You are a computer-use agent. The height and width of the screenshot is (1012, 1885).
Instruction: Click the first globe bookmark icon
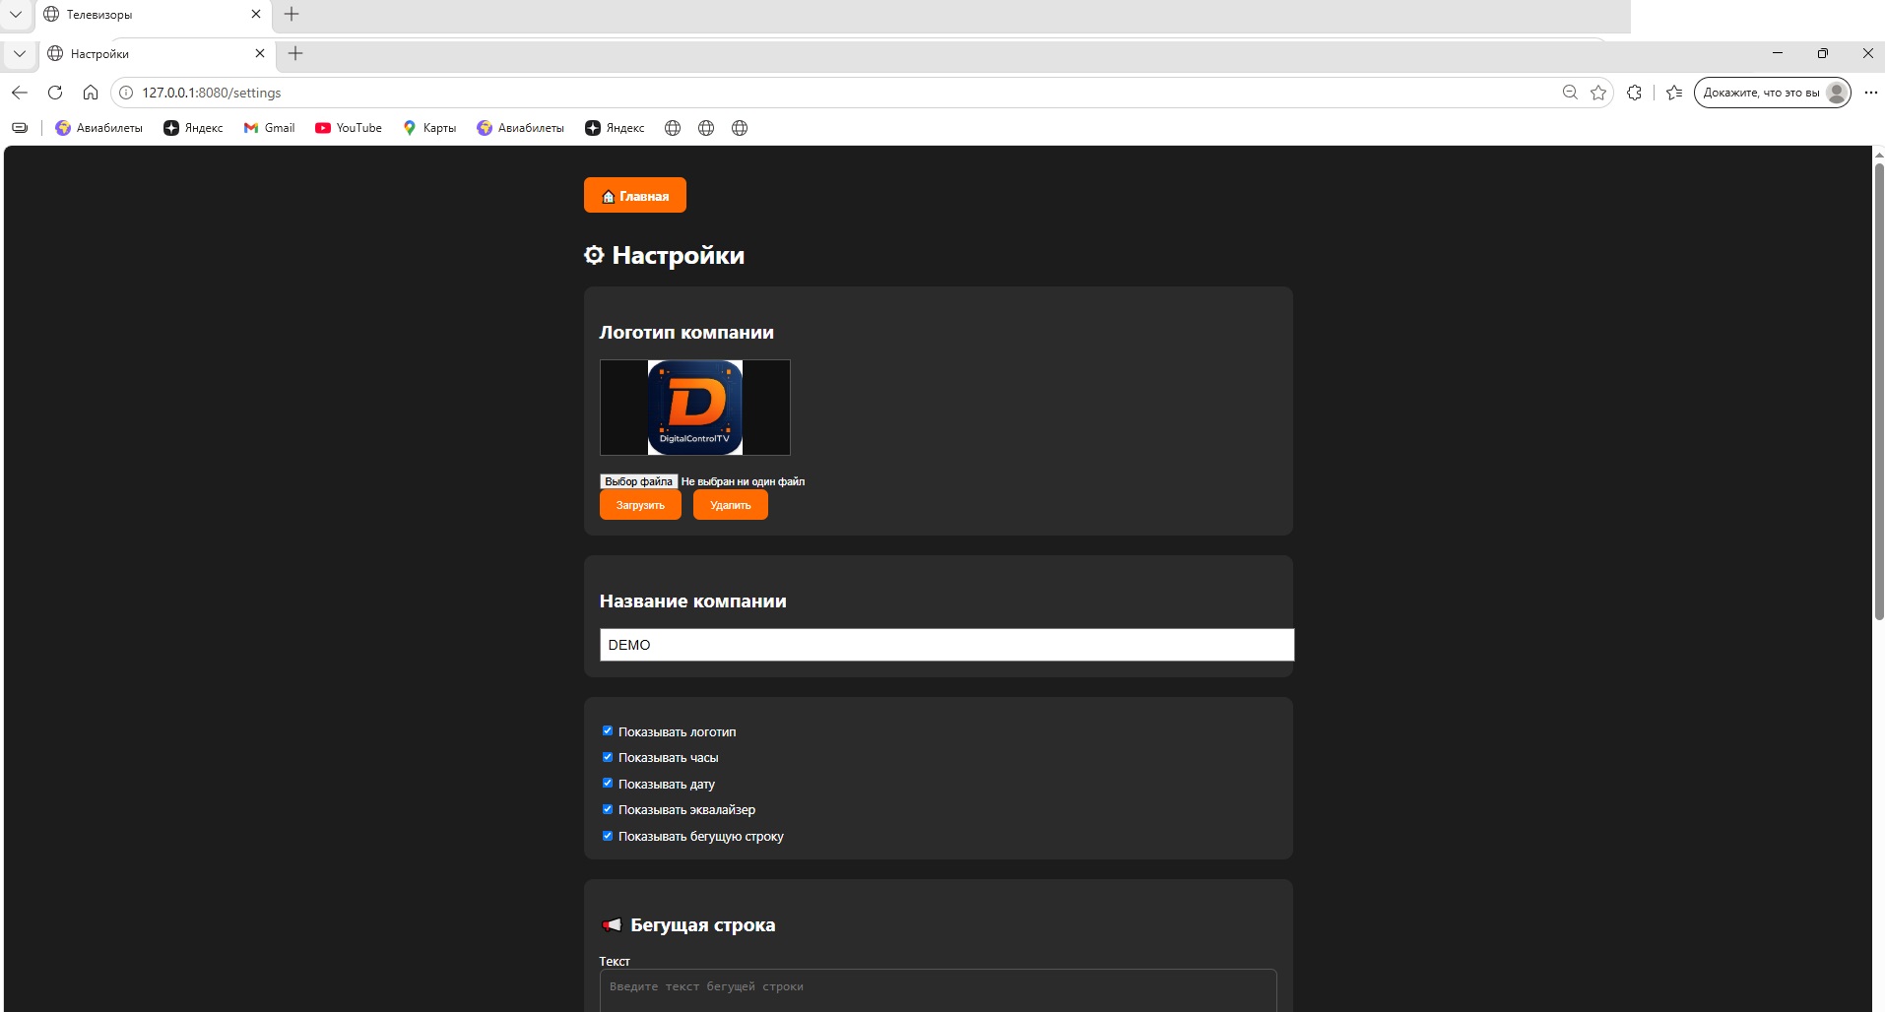[673, 128]
